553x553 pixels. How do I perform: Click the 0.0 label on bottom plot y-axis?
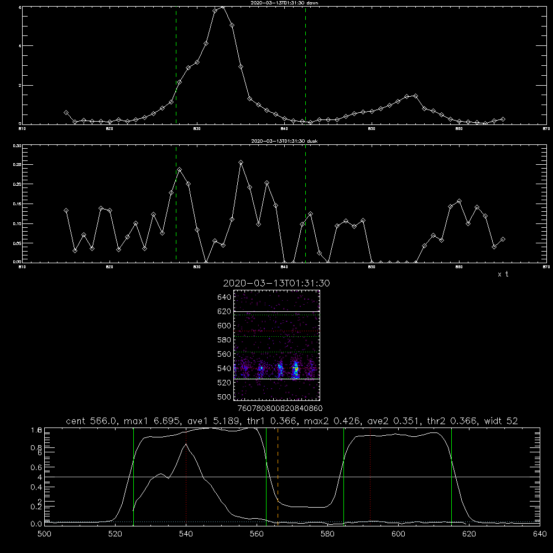click(x=36, y=524)
